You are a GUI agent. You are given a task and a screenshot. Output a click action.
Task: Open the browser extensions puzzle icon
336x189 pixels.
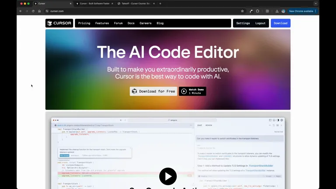258,11
